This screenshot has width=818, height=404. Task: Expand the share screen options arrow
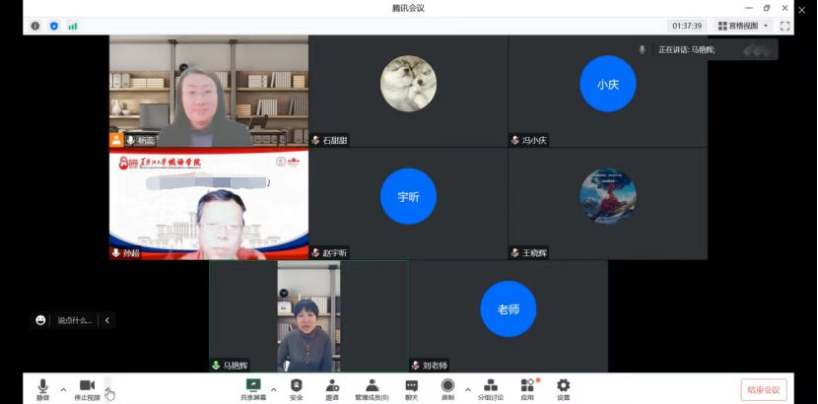click(x=273, y=389)
